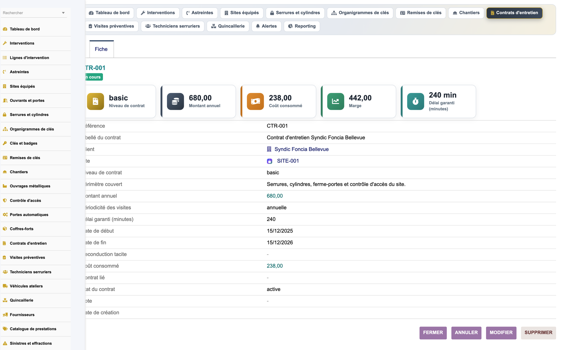Click the Portes automatiques gears icon
566x350 pixels.
[x=5, y=215]
